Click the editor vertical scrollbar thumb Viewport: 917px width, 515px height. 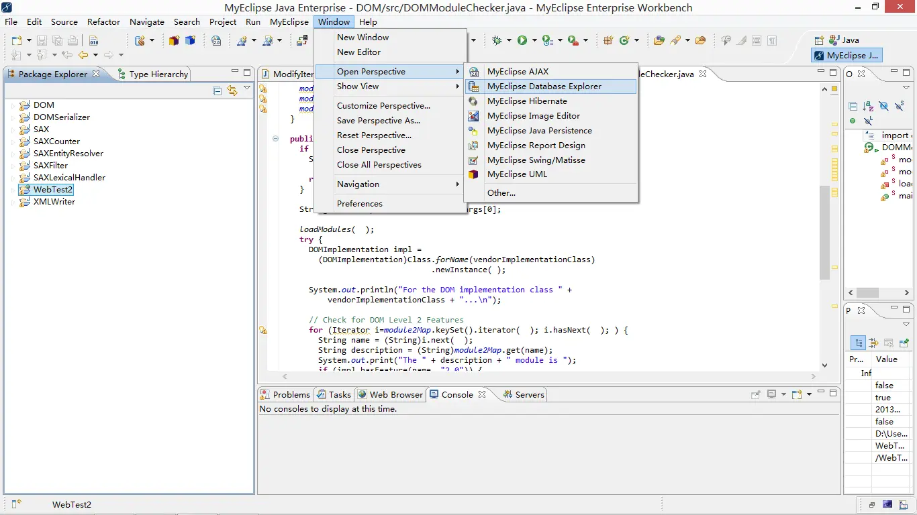pos(825,233)
